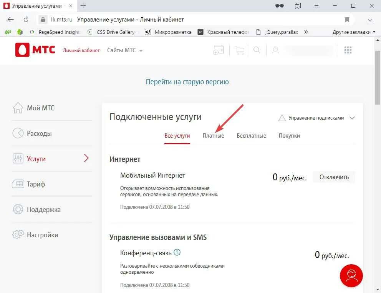Click the Услуги sliders icon

coord(18,158)
